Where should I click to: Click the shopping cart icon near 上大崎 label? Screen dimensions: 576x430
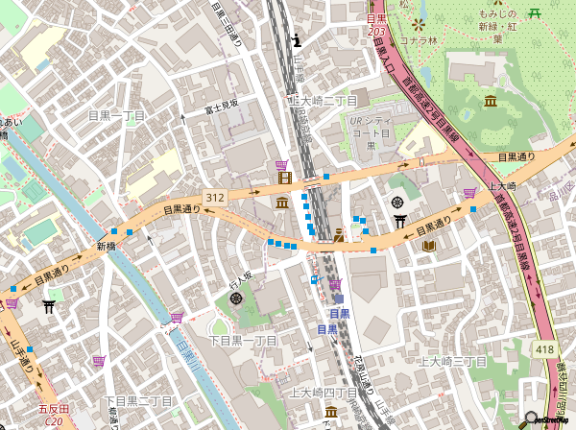469,193
